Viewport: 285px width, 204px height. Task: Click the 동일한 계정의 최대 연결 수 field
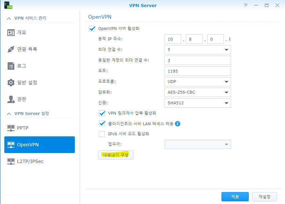pos(198,60)
